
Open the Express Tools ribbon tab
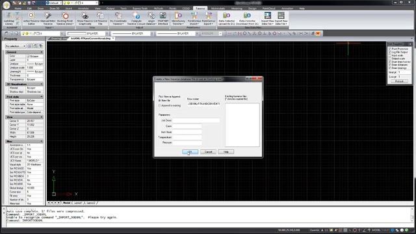click(x=140, y=8)
